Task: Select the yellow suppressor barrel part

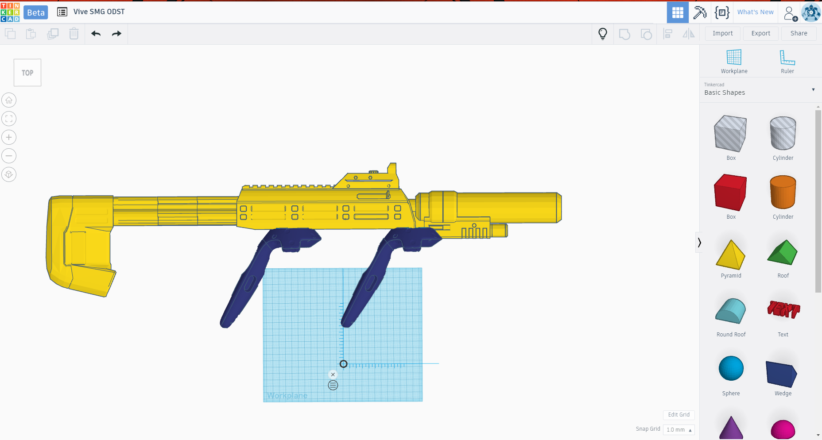Action: pos(489,207)
